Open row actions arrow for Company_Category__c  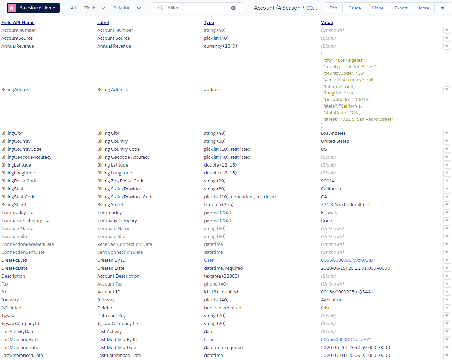[x=447, y=221]
